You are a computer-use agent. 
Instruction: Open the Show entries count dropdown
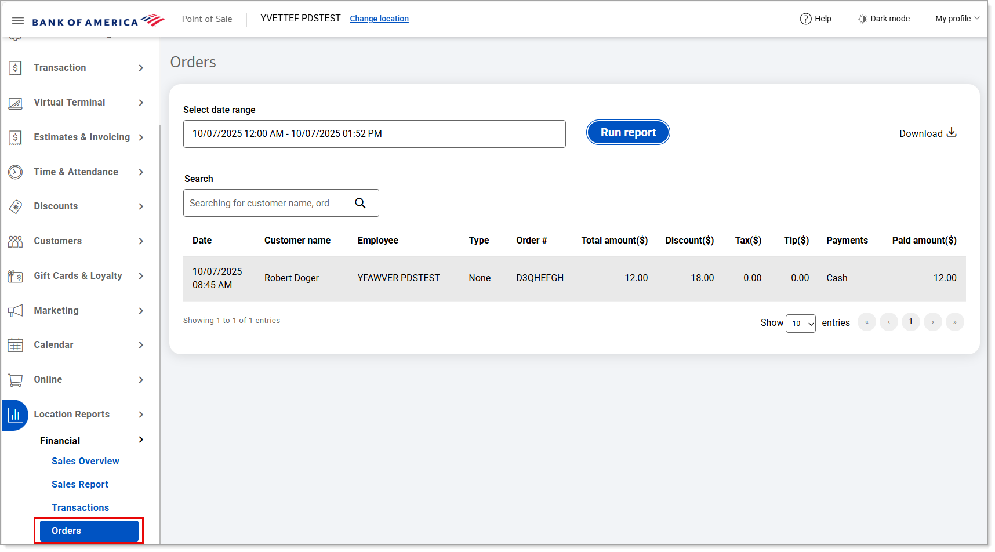(800, 323)
